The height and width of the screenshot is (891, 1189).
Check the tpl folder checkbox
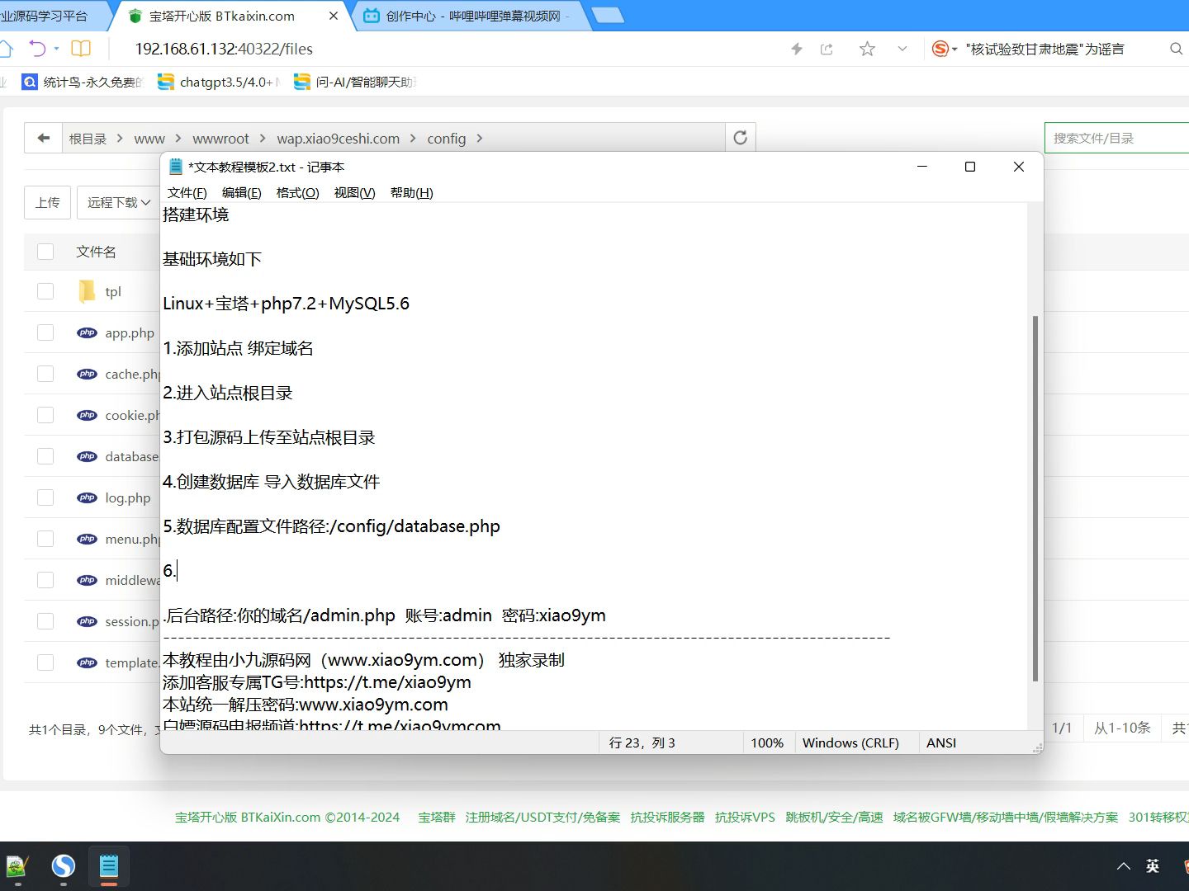[45, 291]
